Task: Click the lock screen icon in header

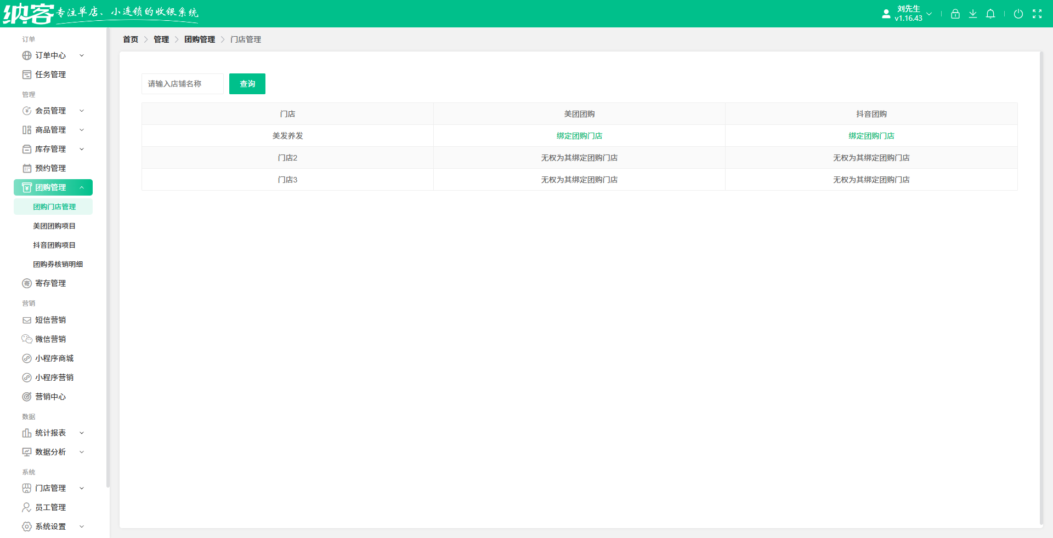Action: click(x=955, y=14)
